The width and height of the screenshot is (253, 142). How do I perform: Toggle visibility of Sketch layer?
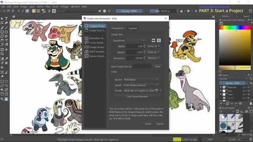click(x=221, y=98)
